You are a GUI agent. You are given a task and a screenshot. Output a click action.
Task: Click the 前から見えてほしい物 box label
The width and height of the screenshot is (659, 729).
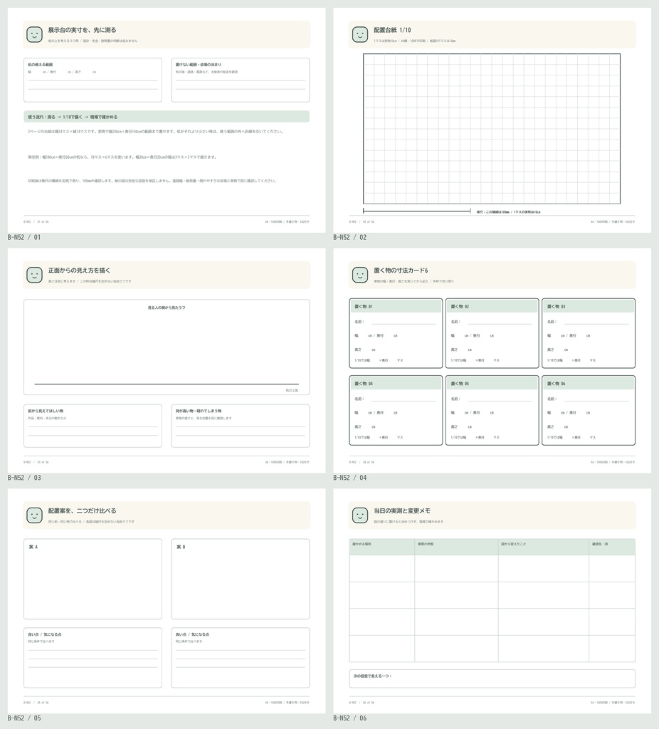point(46,411)
